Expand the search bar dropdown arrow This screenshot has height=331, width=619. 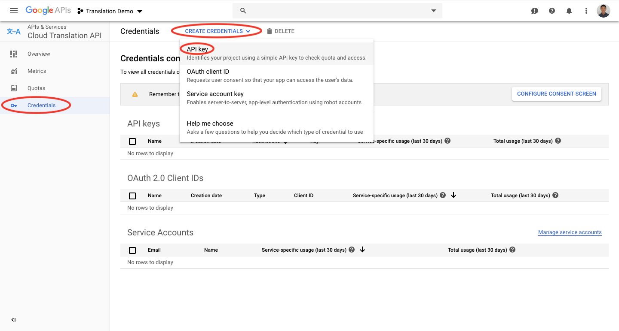tap(433, 10)
